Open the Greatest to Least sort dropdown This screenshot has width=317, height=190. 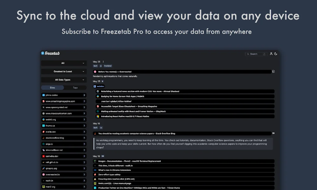(x=63, y=71)
